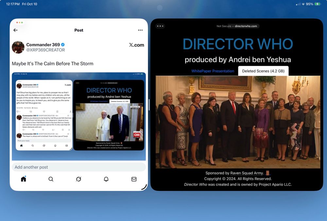The image size is (327, 221).
Task: Open Messages envelope in X
Action: [x=134, y=179]
